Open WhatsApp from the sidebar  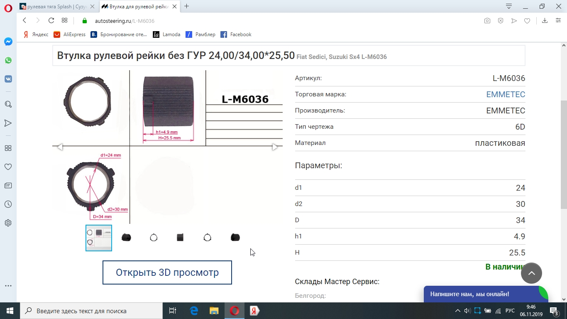pyautogui.click(x=8, y=60)
